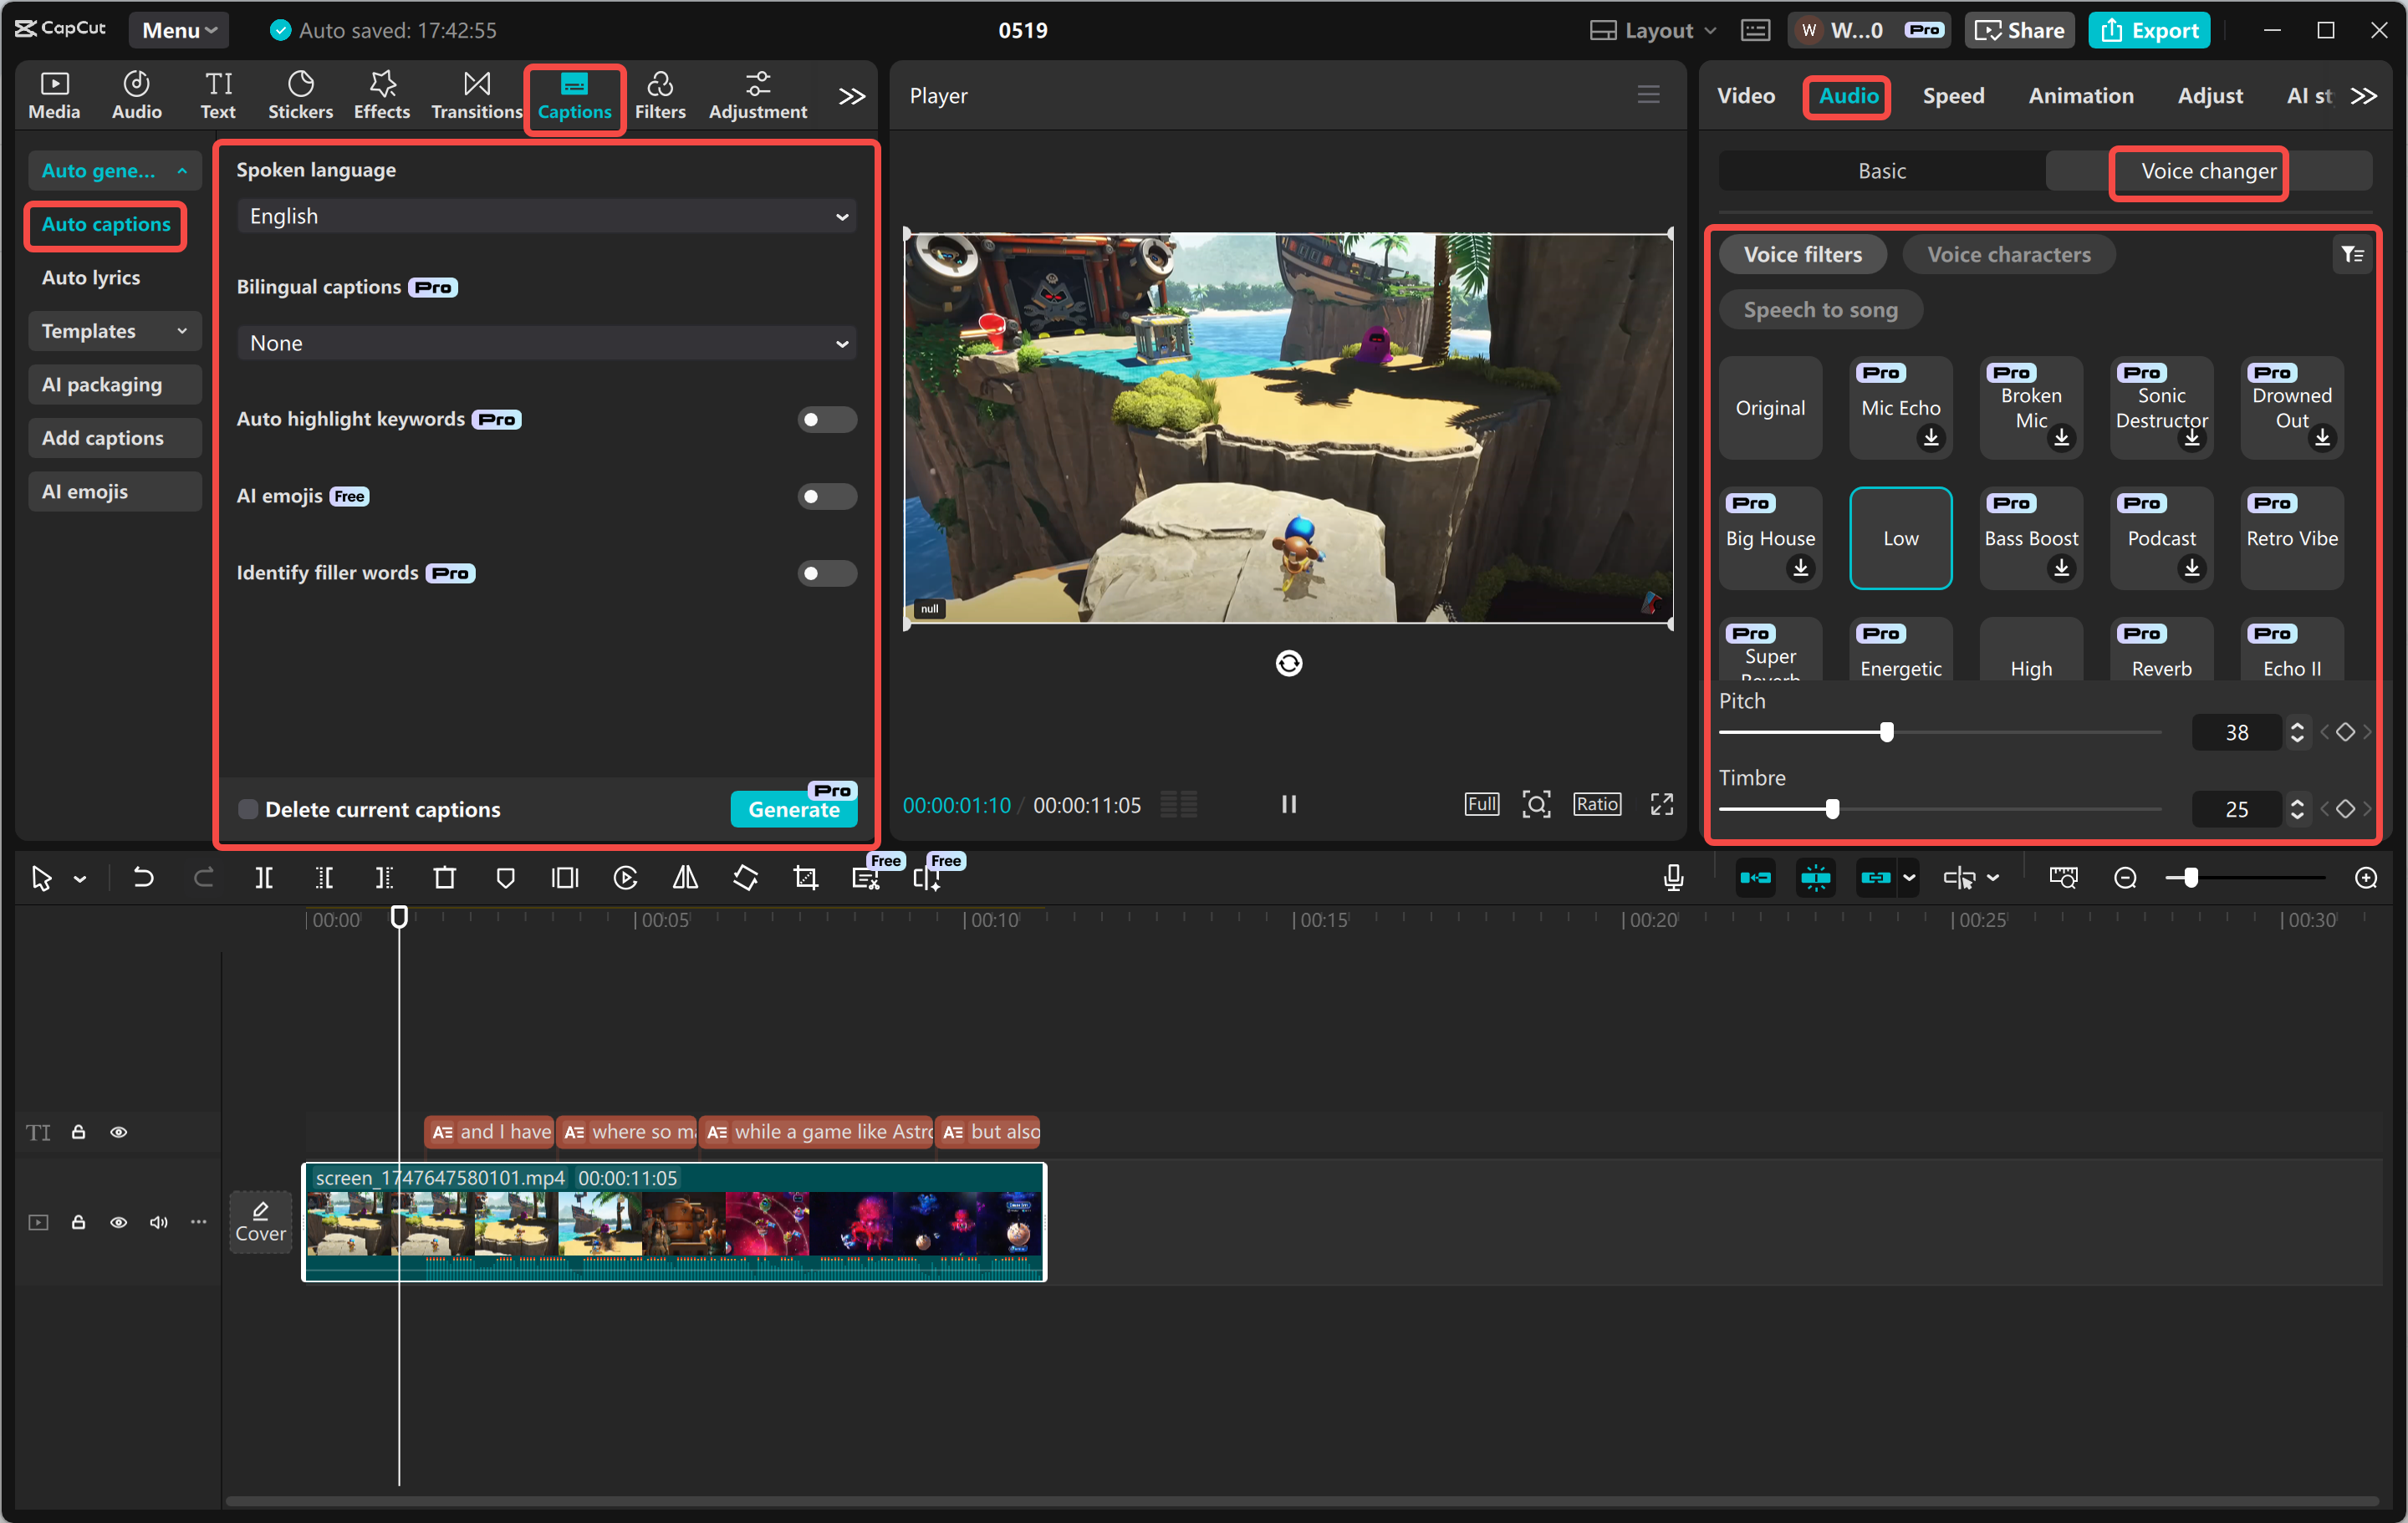Switch to the Voice characters tab
Screen dimensions: 2408x1523
2008,254
